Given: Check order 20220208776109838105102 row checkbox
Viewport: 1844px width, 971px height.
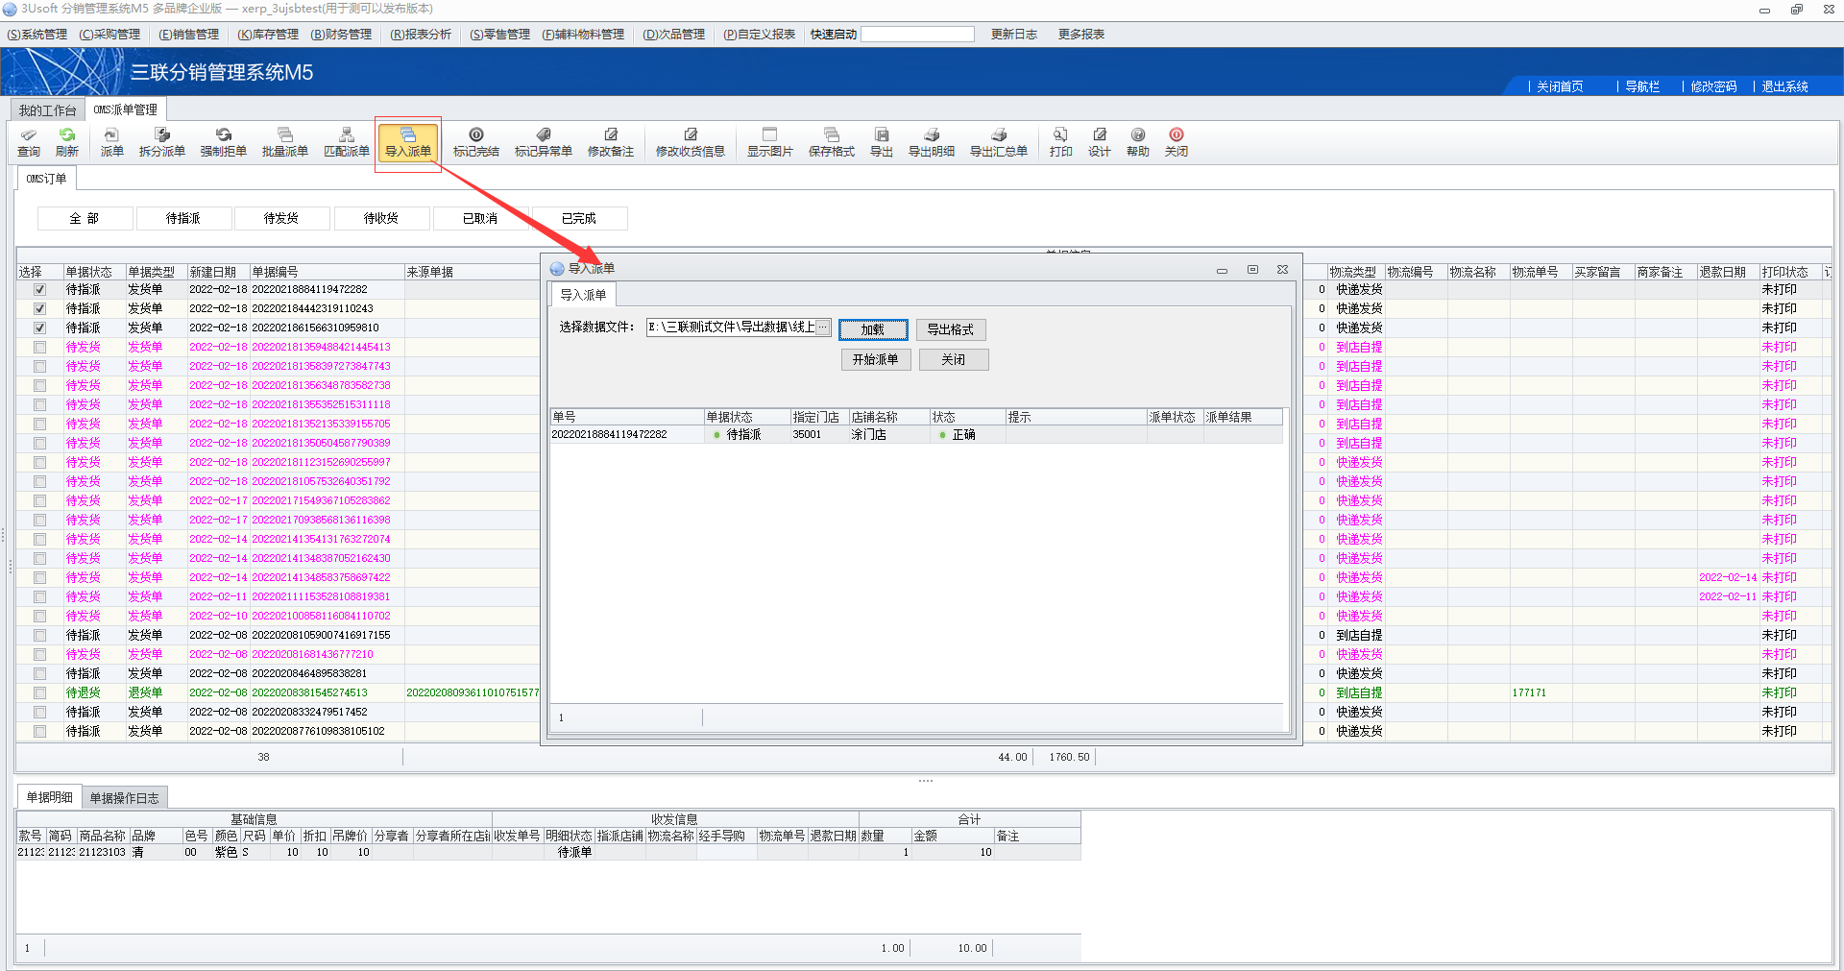Looking at the screenshot, I should (x=39, y=731).
